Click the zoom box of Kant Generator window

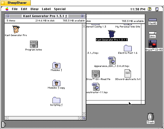coord(83,16)
